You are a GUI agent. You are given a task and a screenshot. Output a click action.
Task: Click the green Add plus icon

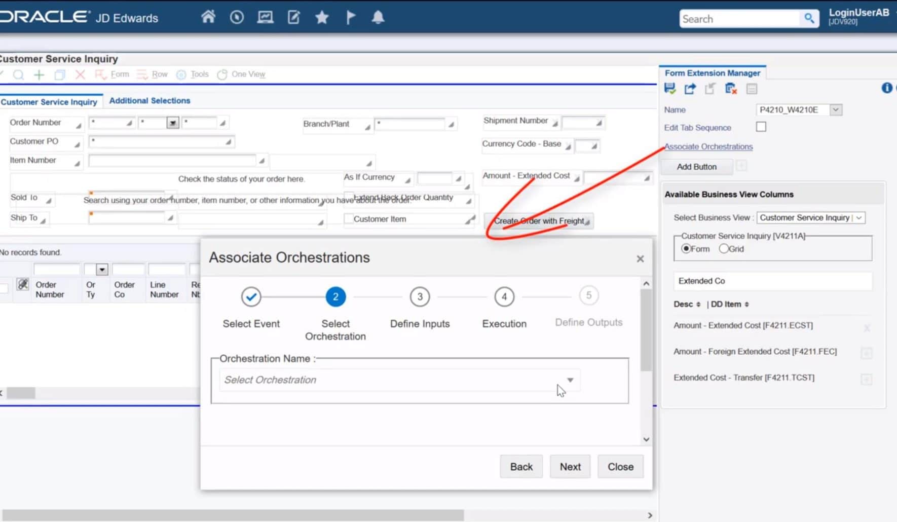(x=39, y=74)
